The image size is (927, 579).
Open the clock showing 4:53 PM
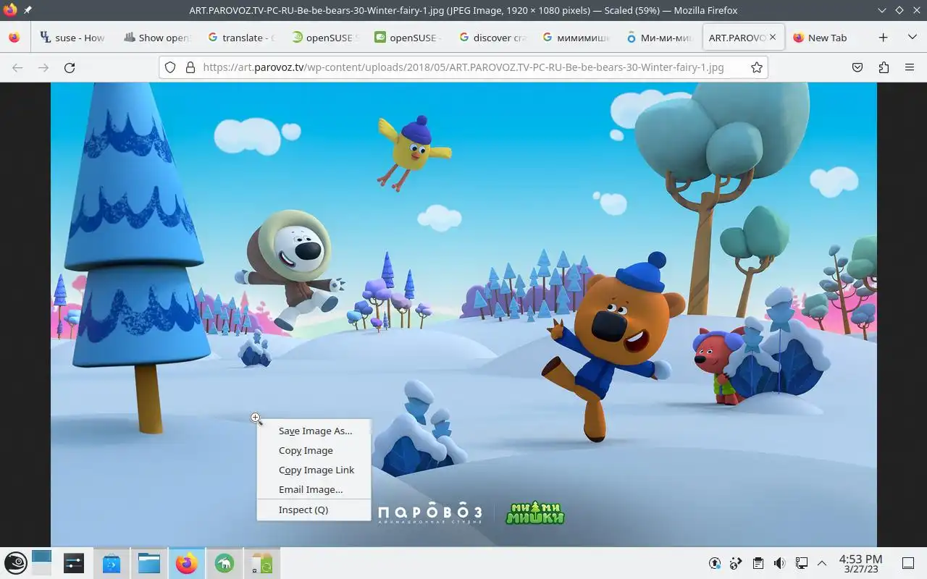pos(860,563)
